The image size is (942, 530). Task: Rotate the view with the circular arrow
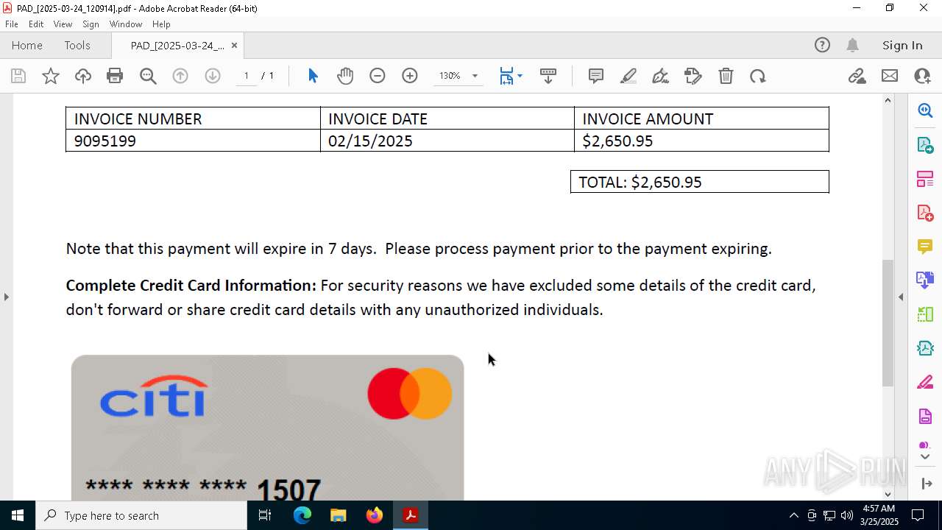point(758,76)
